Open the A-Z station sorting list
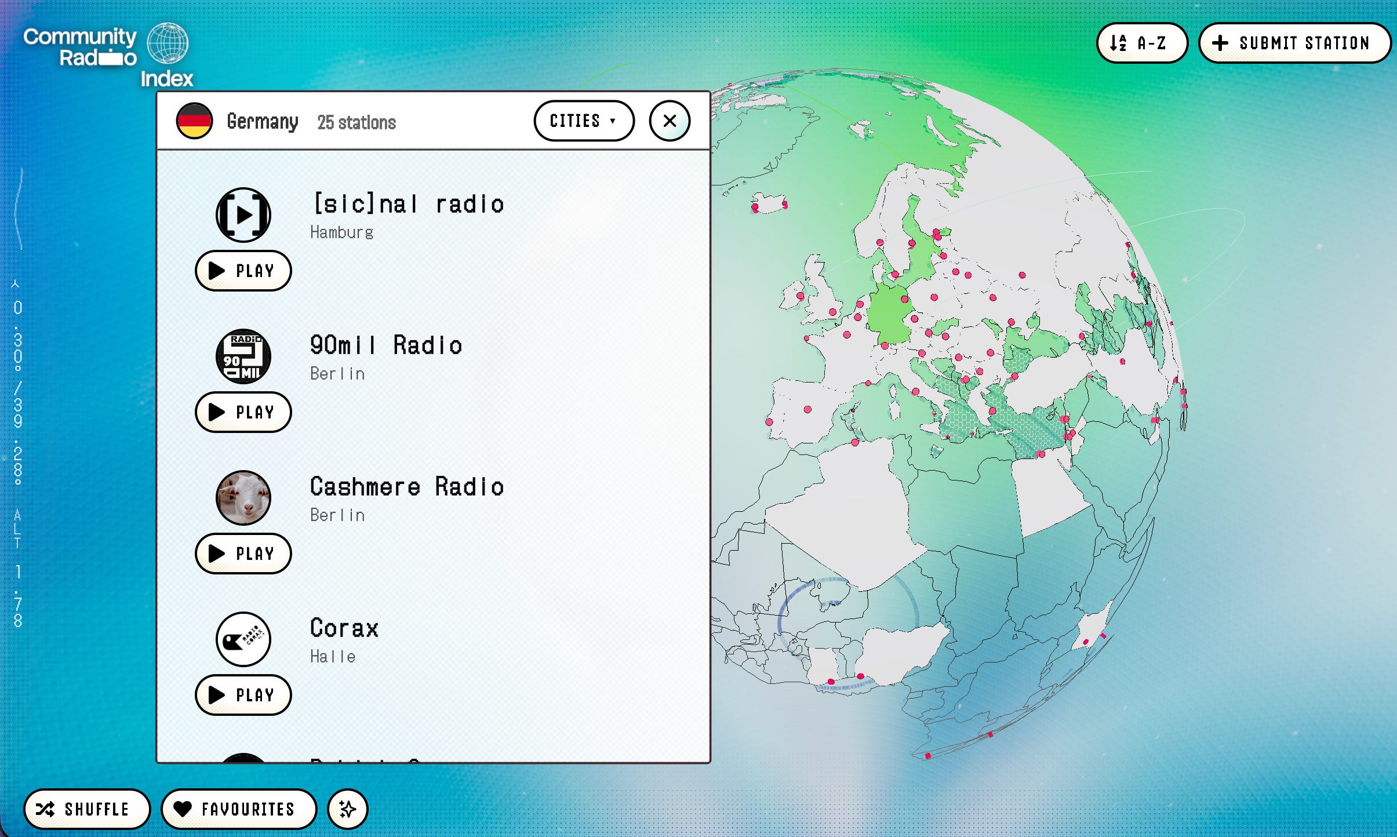Screen dimensions: 1397x837 (x=1142, y=43)
